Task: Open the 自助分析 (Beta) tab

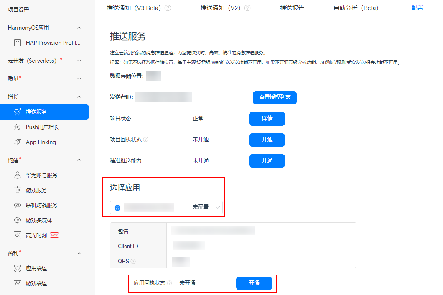Action: (356, 8)
